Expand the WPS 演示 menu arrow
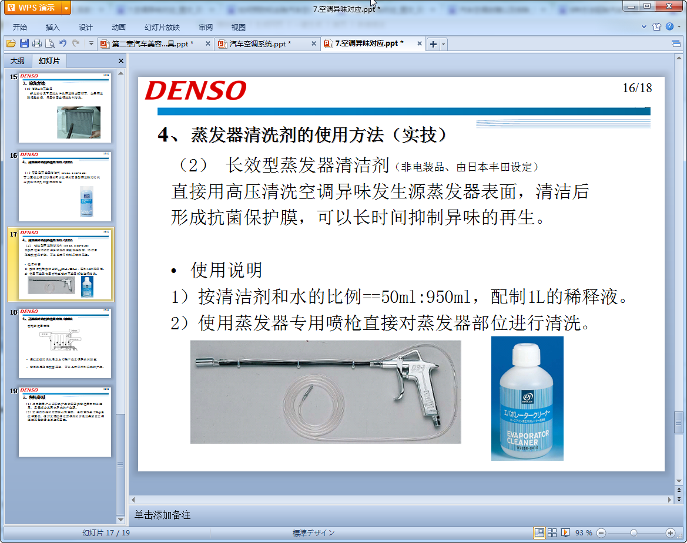 point(66,8)
